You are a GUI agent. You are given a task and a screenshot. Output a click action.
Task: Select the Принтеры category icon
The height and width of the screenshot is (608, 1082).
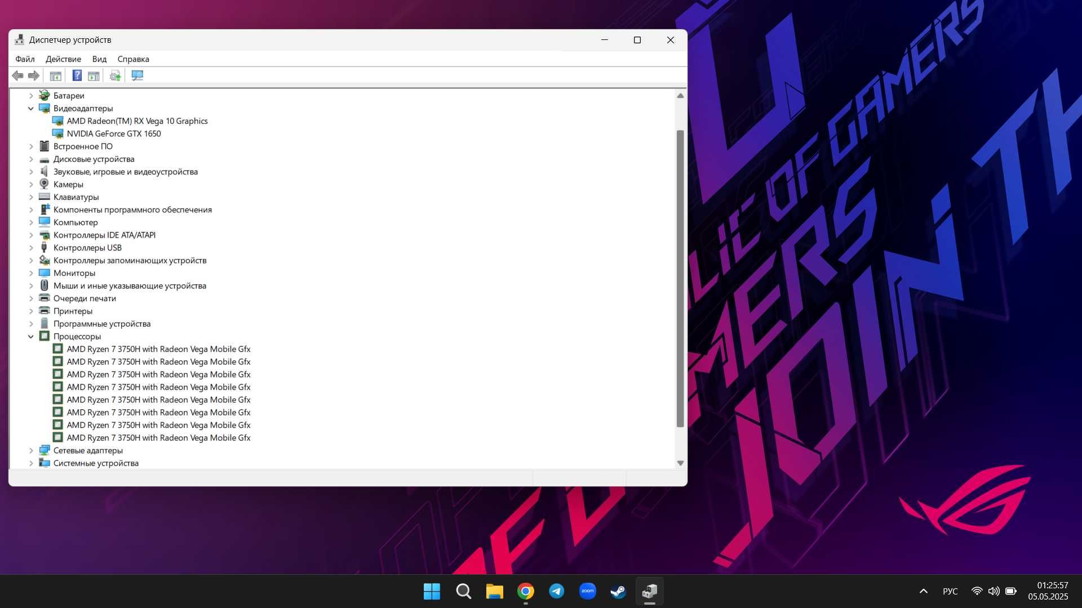click(45, 311)
